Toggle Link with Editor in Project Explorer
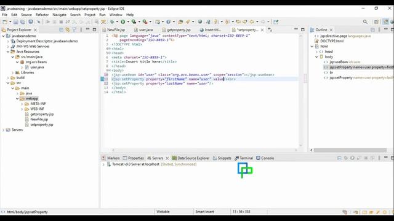The image size is (394, 221). click(x=68, y=30)
